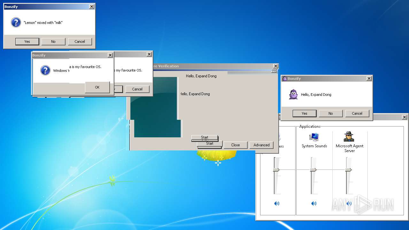
Task: Click the System Sounds icon in the volume mixer
Action: coord(314,137)
